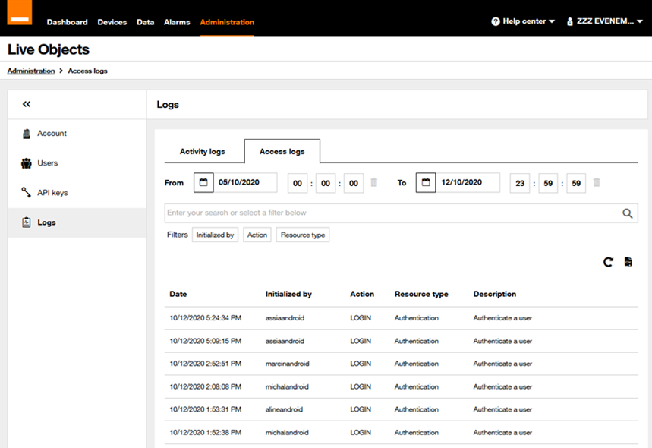
Task: Click the Initialized by column header
Action: click(288, 294)
